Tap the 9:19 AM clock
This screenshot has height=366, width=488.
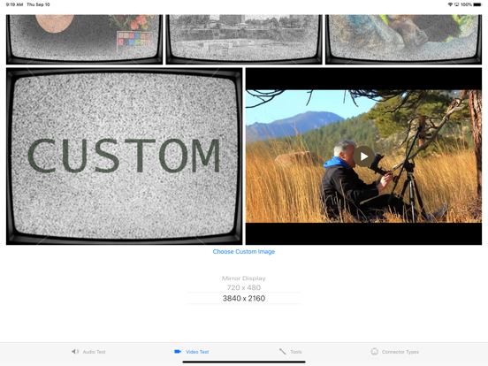[14, 4]
